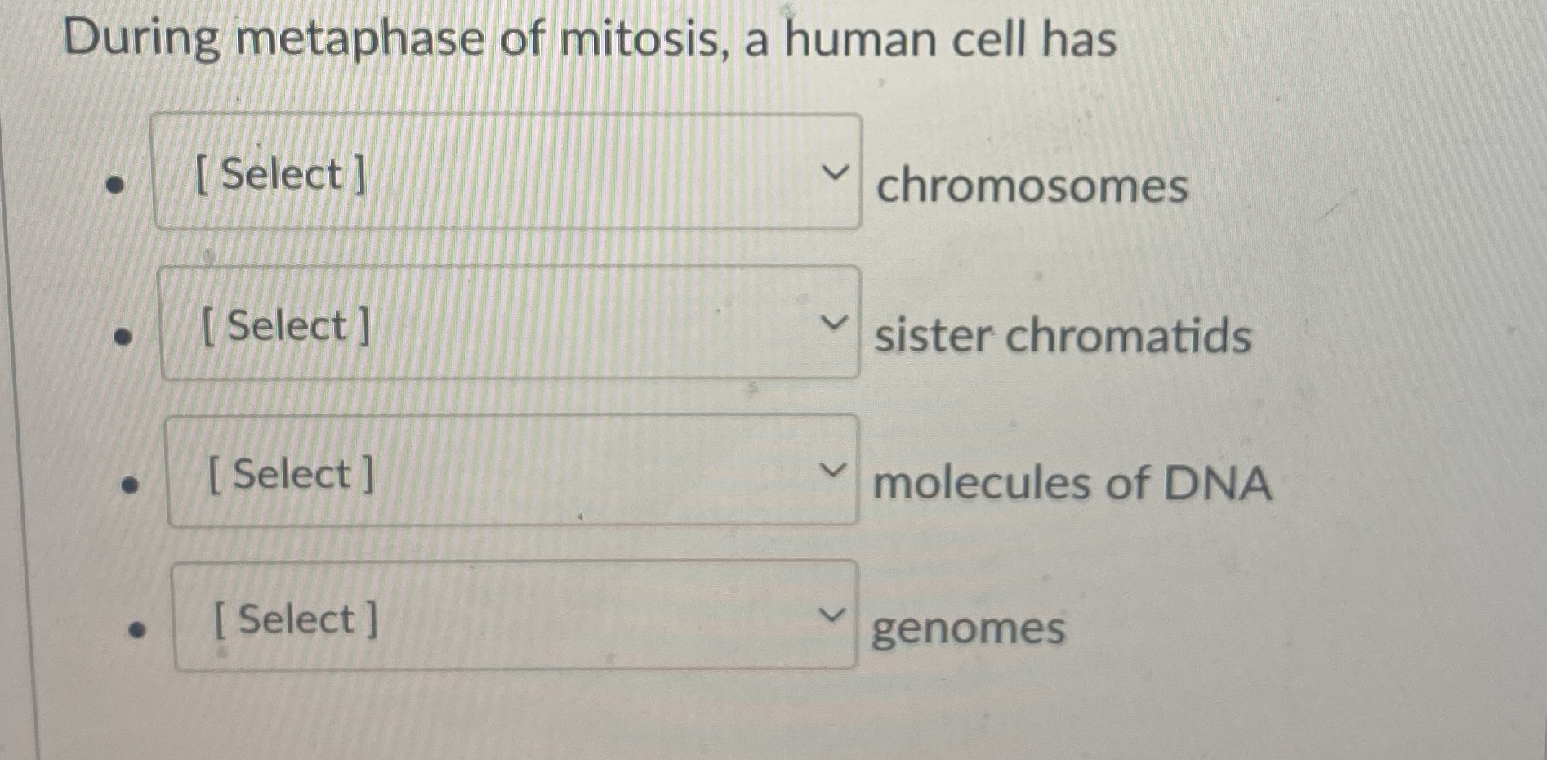The height and width of the screenshot is (760, 1547).
Task: Select the fourth [Select] placeholder text
Action: [x=296, y=621]
